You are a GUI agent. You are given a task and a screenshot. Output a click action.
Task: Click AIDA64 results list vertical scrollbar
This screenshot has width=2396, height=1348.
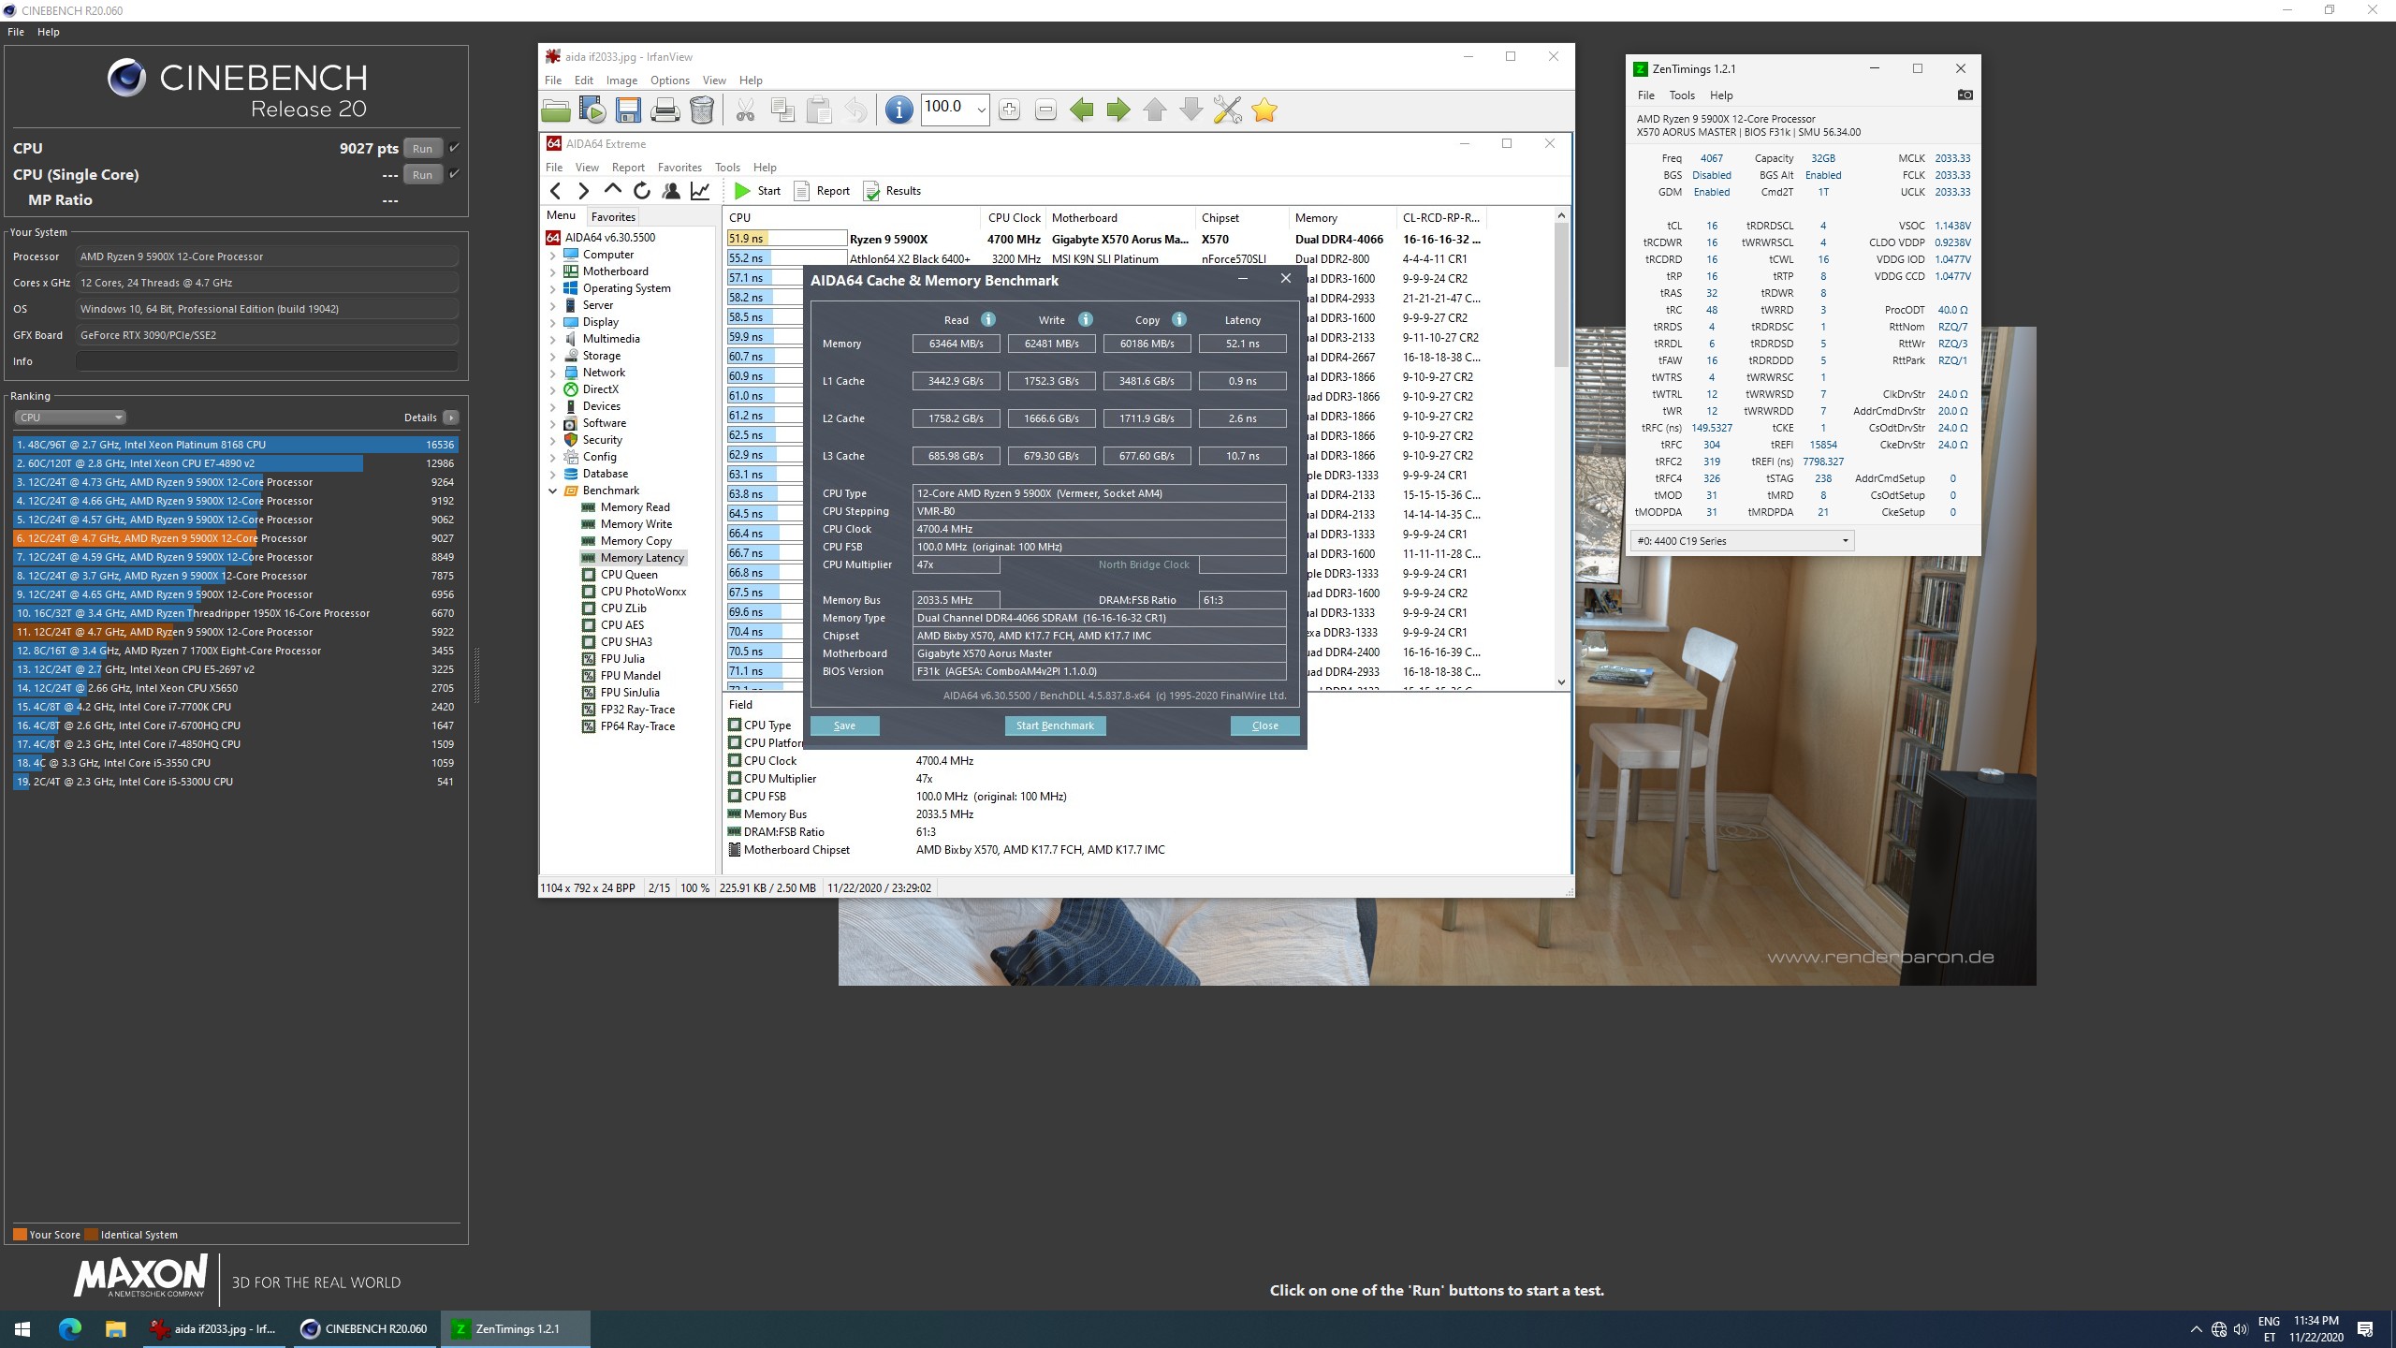tap(1560, 449)
